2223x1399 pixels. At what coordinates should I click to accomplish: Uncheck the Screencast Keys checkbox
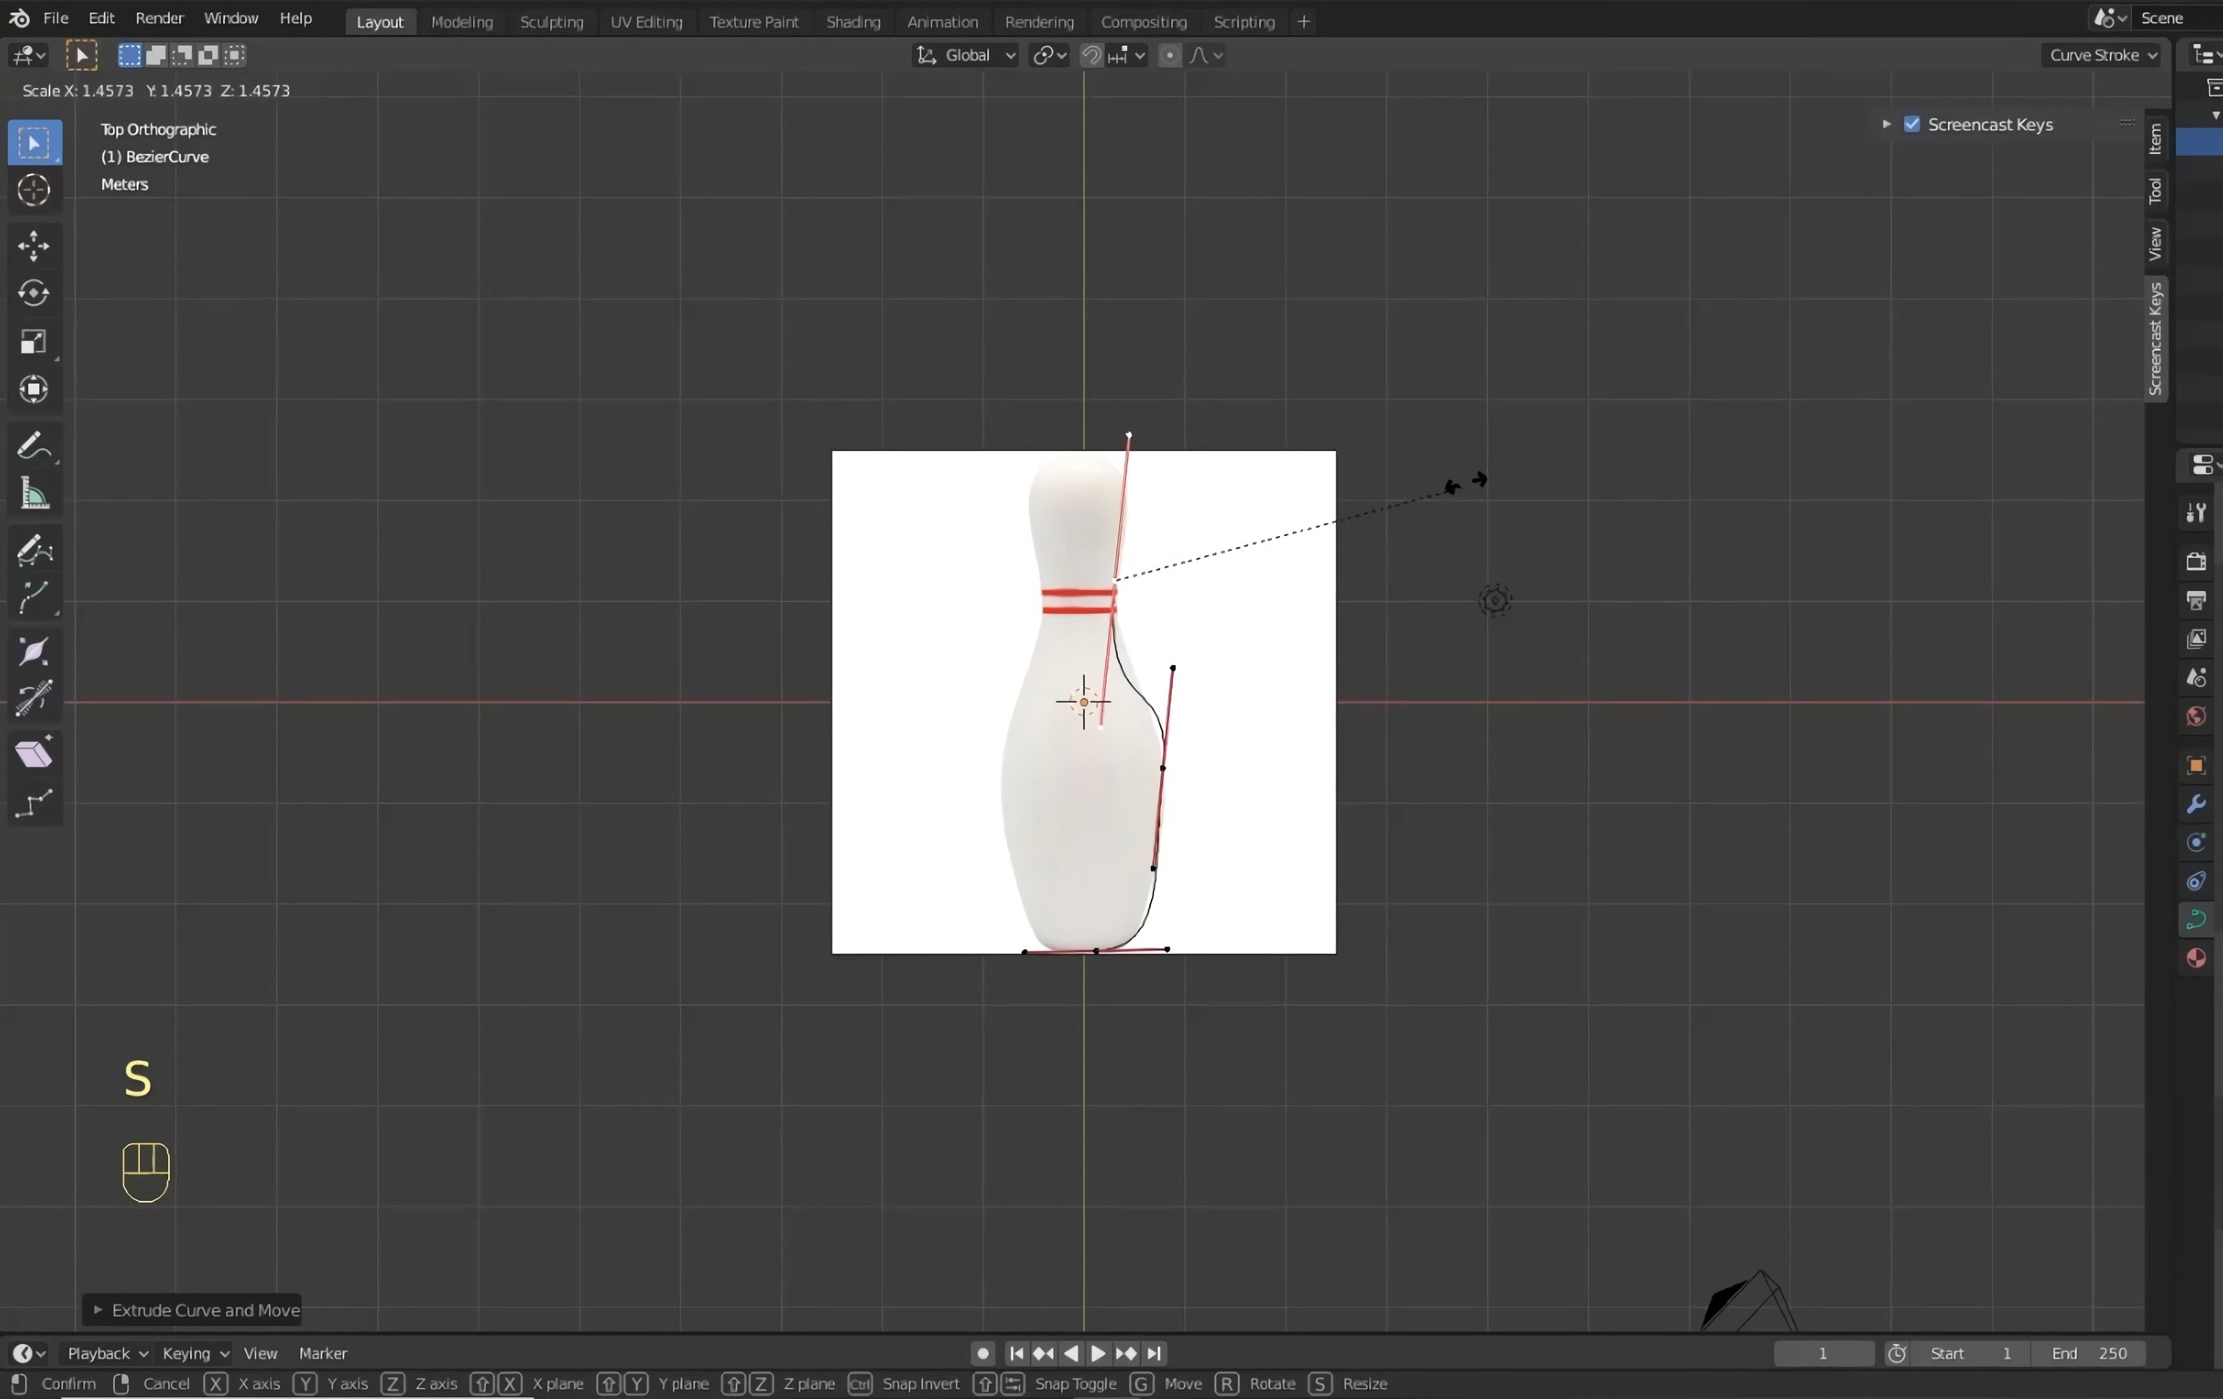tap(1912, 125)
